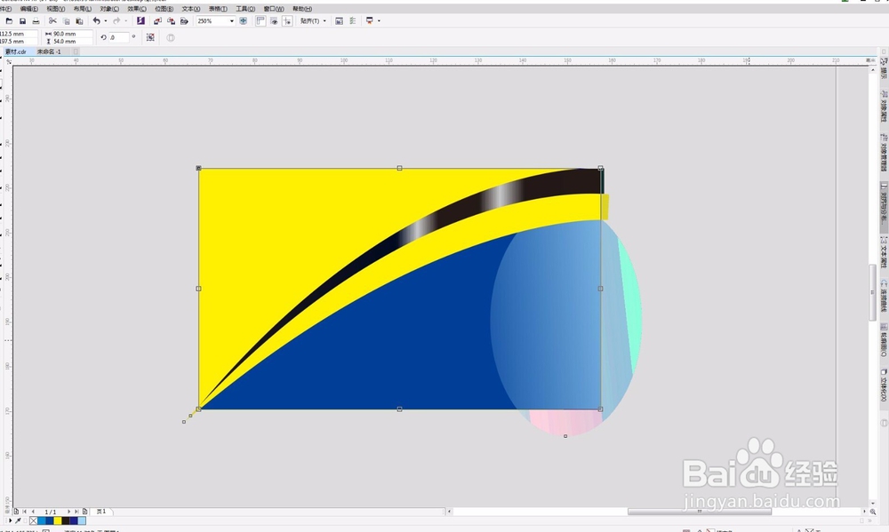Open the 250% zoom level dropdown
889x532 pixels.
[x=231, y=21]
